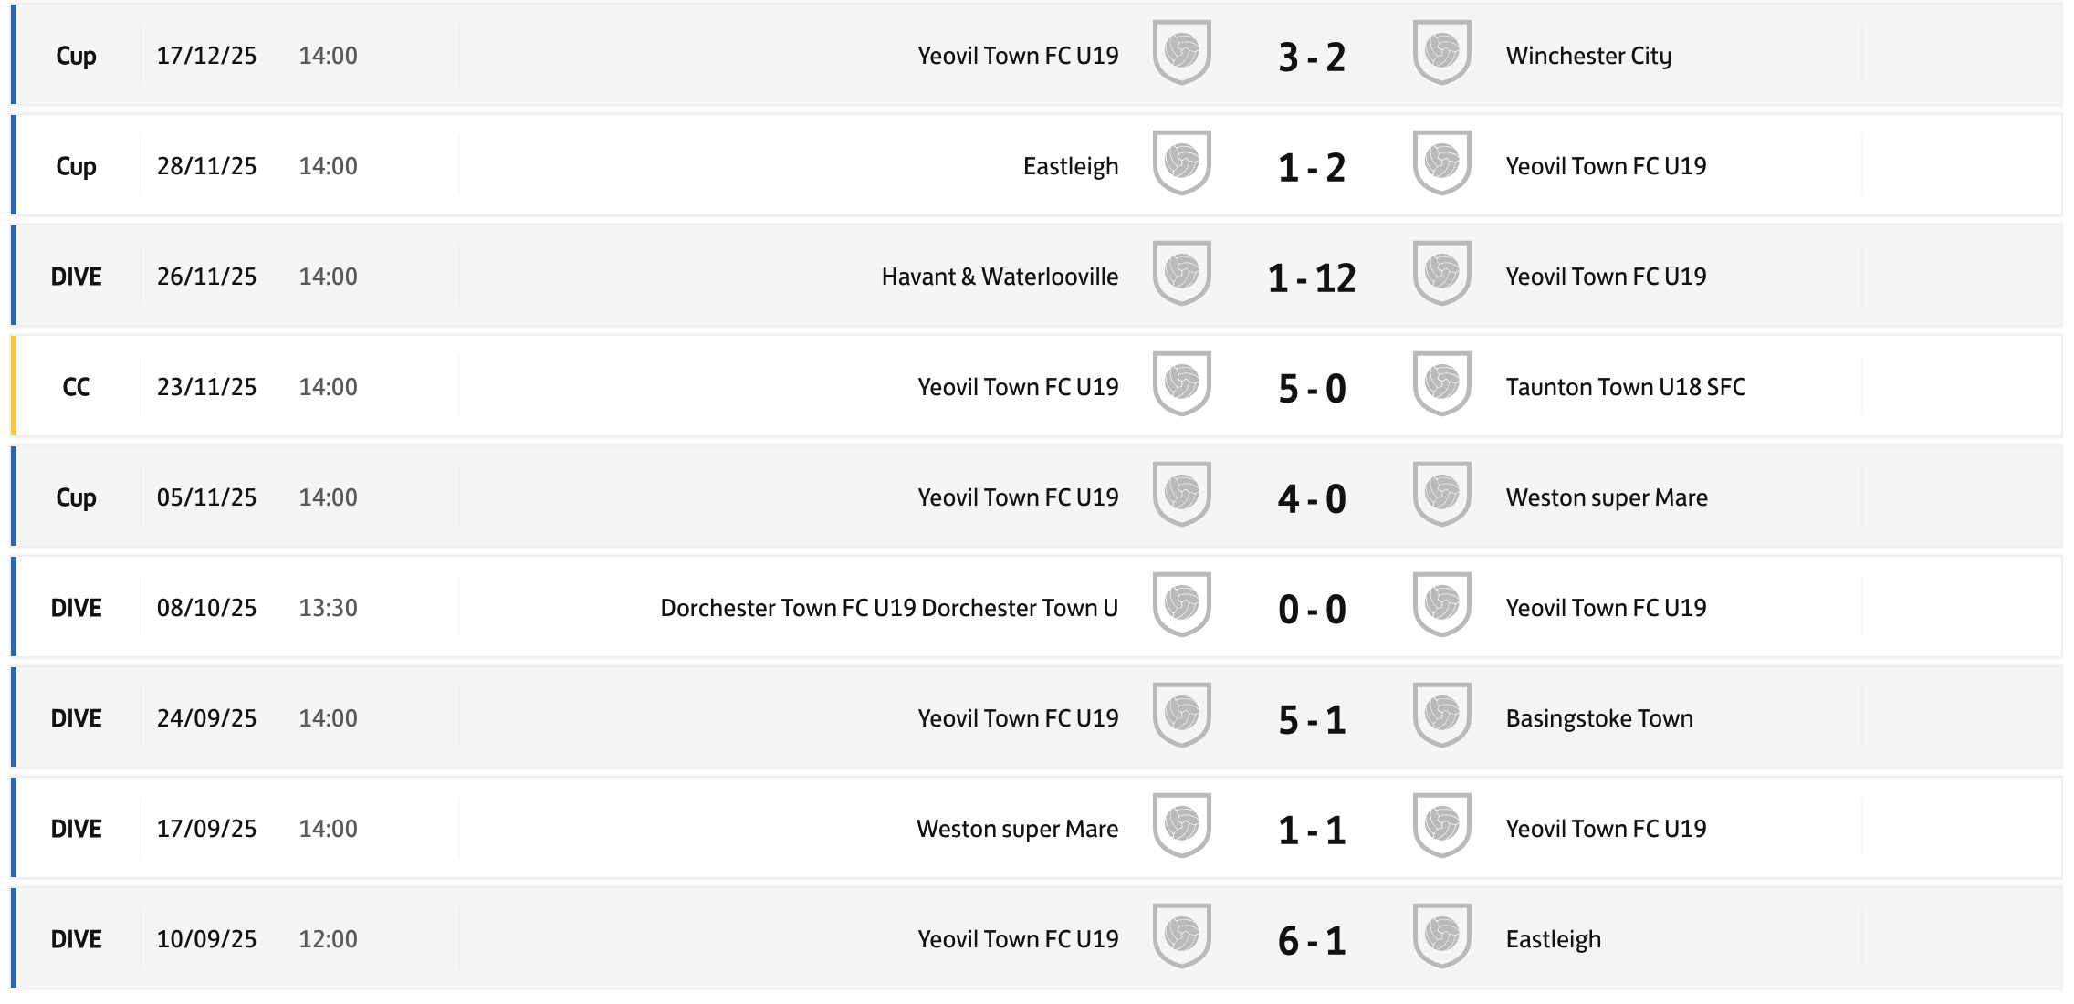
Task: Click Eastleigh's away badge in 10/09/25 match
Action: (x=1441, y=936)
